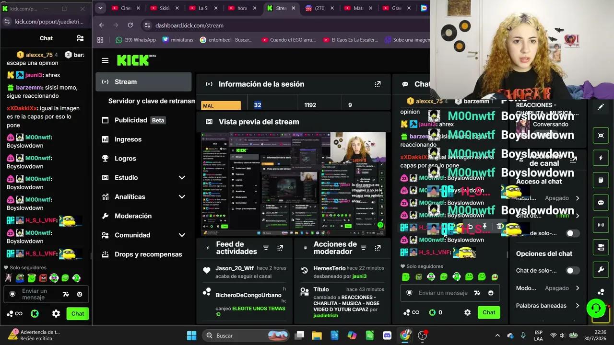Screen dimensions: 614x345
Task: Open the miniaturas bookmark
Action: (x=178, y=40)
